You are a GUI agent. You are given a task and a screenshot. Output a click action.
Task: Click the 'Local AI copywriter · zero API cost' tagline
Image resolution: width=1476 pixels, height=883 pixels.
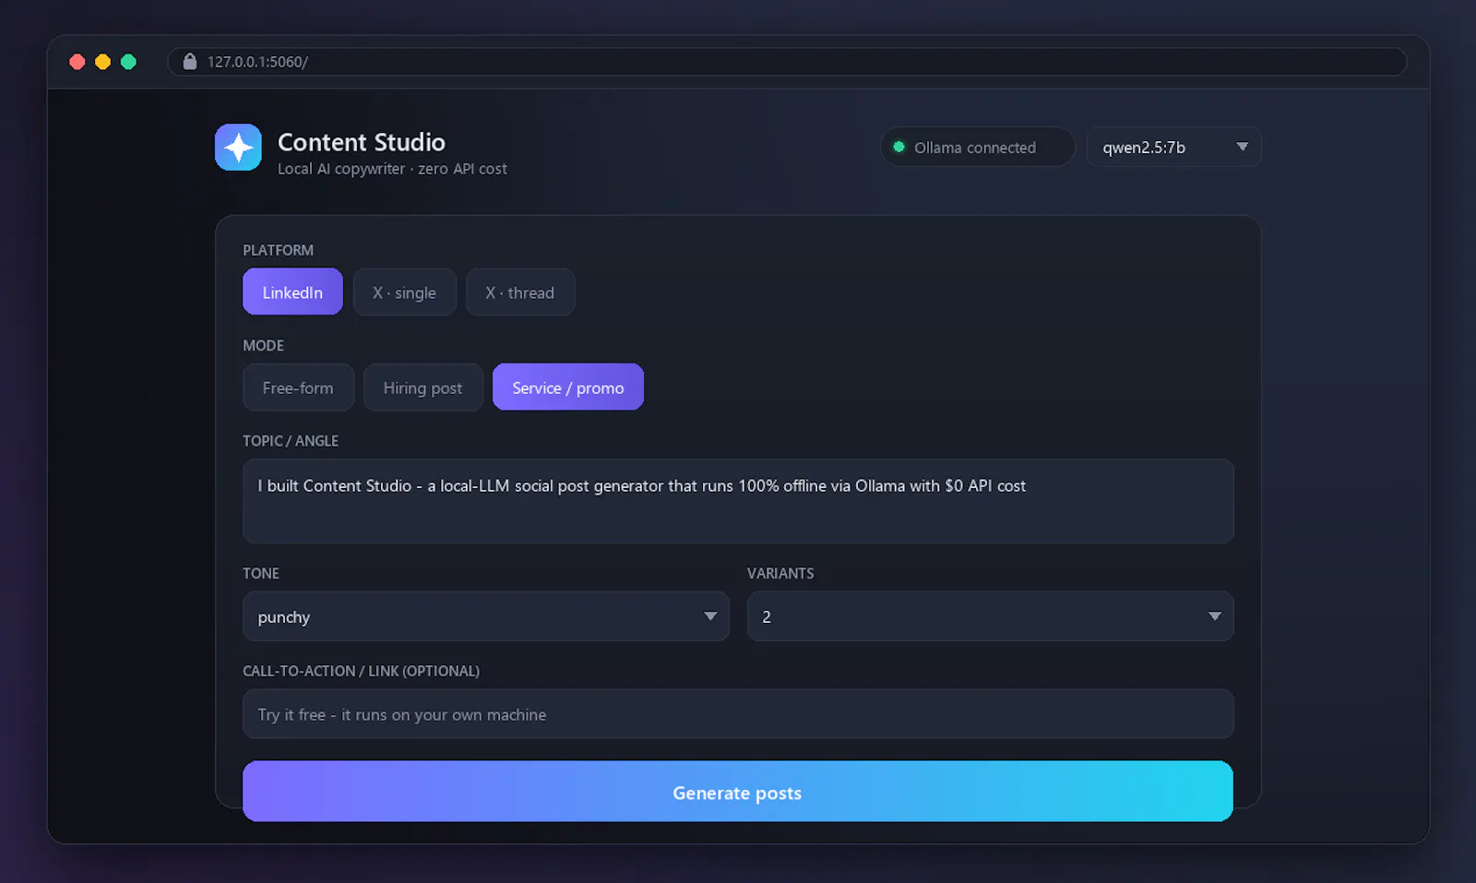coord(392,169)
